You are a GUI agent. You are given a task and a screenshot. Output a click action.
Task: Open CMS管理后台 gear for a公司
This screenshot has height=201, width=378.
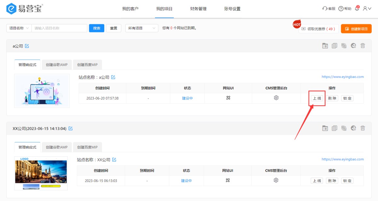[x=276, y=98]
